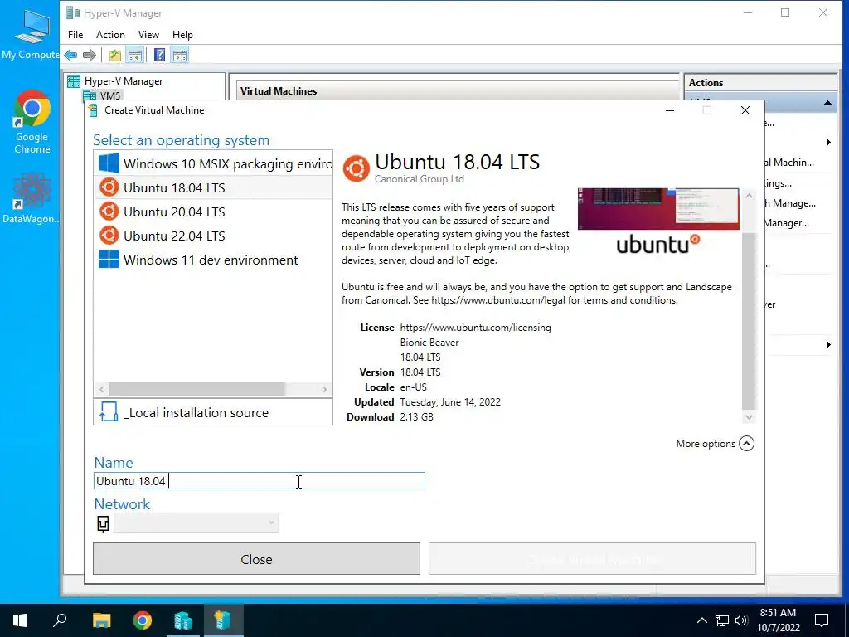Image resolution: width=849 pixels, height=637 pixels.
Task: Click the 'Virtual Machines' panel header
Action: point(279,91)
